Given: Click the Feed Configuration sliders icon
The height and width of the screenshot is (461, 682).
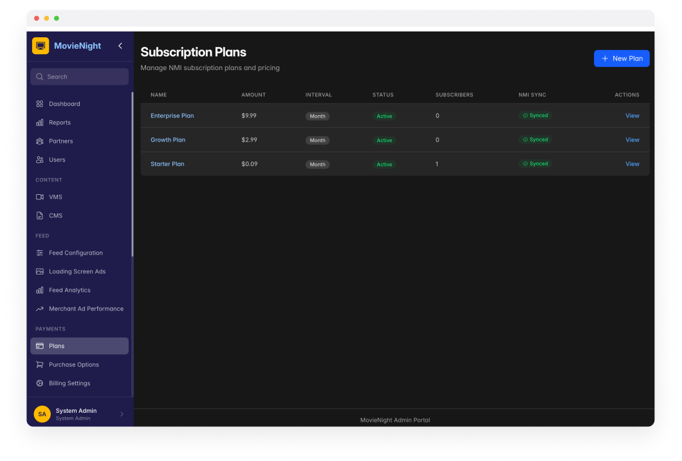Looking at the screenshot, I should pyautogui.click(x=40, y=253).
